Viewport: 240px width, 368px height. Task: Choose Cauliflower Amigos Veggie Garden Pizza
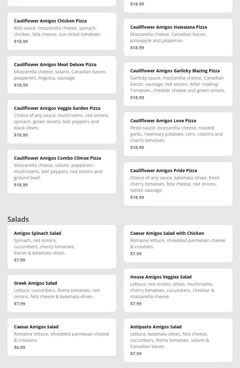(x=62, y=122)
